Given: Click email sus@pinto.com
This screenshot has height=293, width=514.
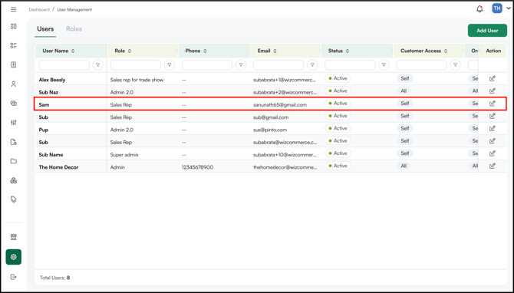Looking at the screenshot, I should tap(270, 130).
